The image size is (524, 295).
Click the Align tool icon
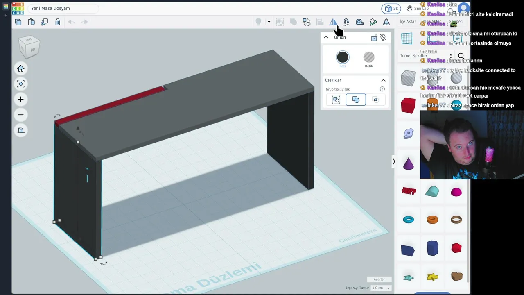pos(320,22)
